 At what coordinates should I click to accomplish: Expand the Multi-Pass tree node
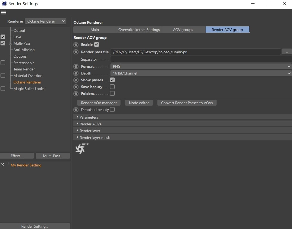[11, 44]
